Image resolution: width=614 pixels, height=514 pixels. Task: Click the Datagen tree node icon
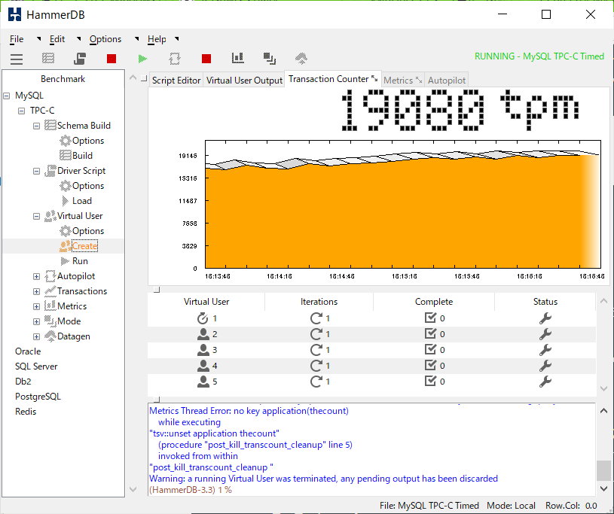coord(50,336)
